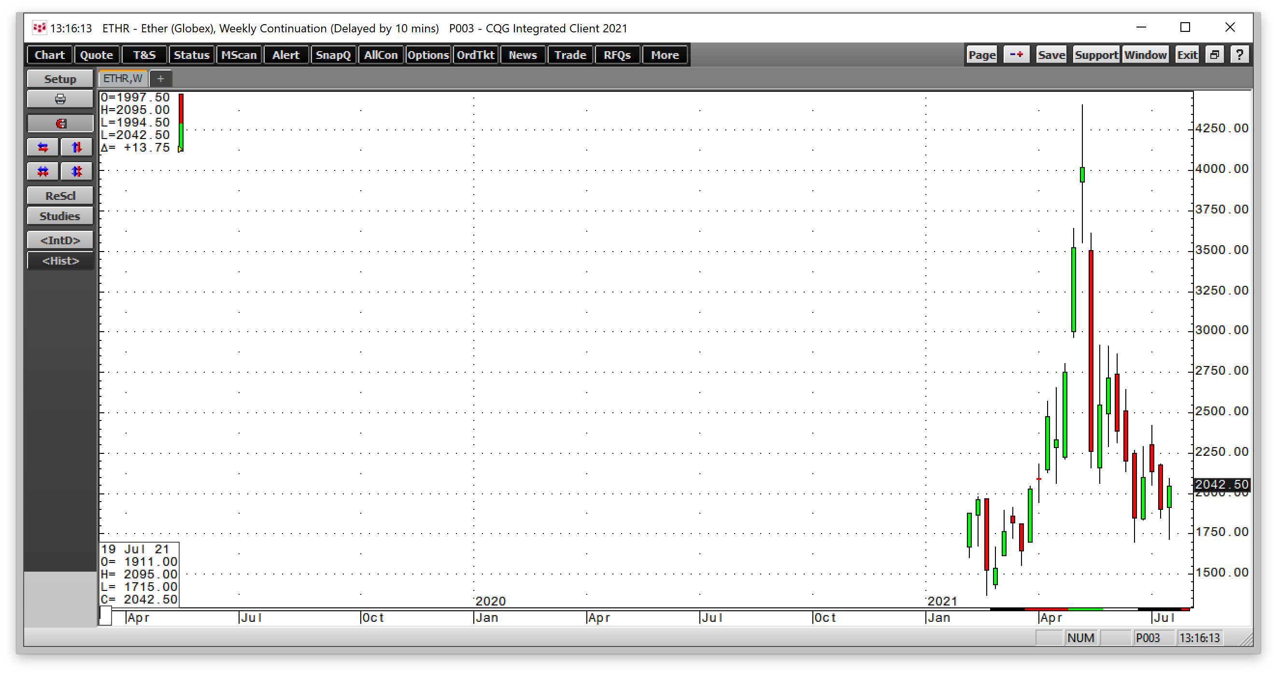Image resolution: width=1277 pixels, height=674 pixels.
Task: Click the 2020 year label on time axis
Action: pyautogui.click(x=490, y=601)
